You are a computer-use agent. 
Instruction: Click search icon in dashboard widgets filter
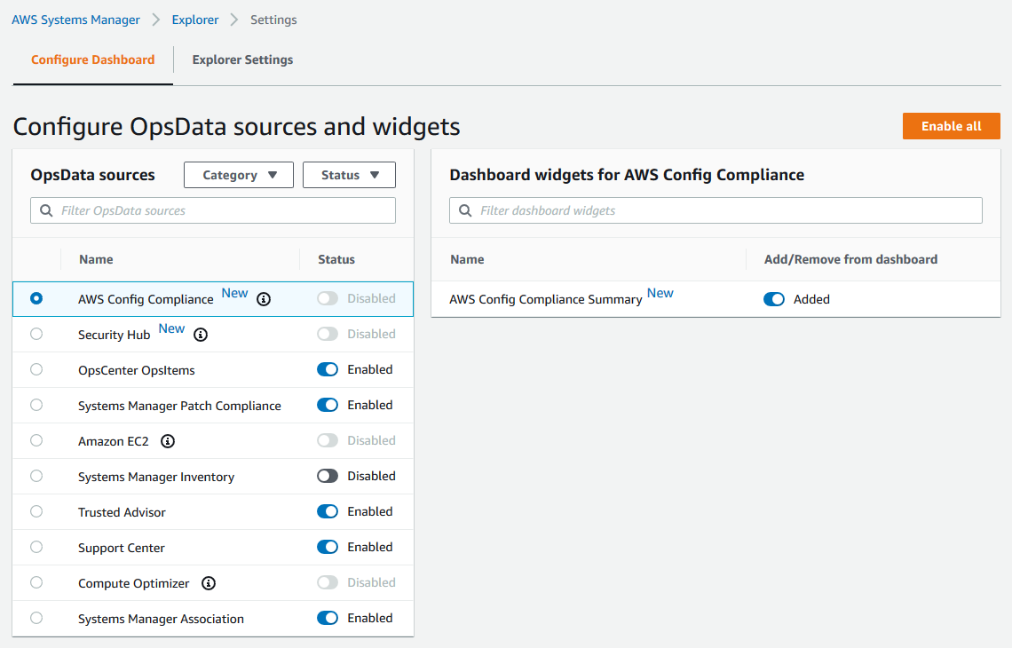[465, 210]
